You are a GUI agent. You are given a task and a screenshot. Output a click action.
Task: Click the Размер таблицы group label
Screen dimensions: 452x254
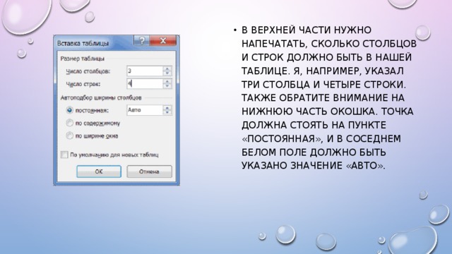(82, 59)
